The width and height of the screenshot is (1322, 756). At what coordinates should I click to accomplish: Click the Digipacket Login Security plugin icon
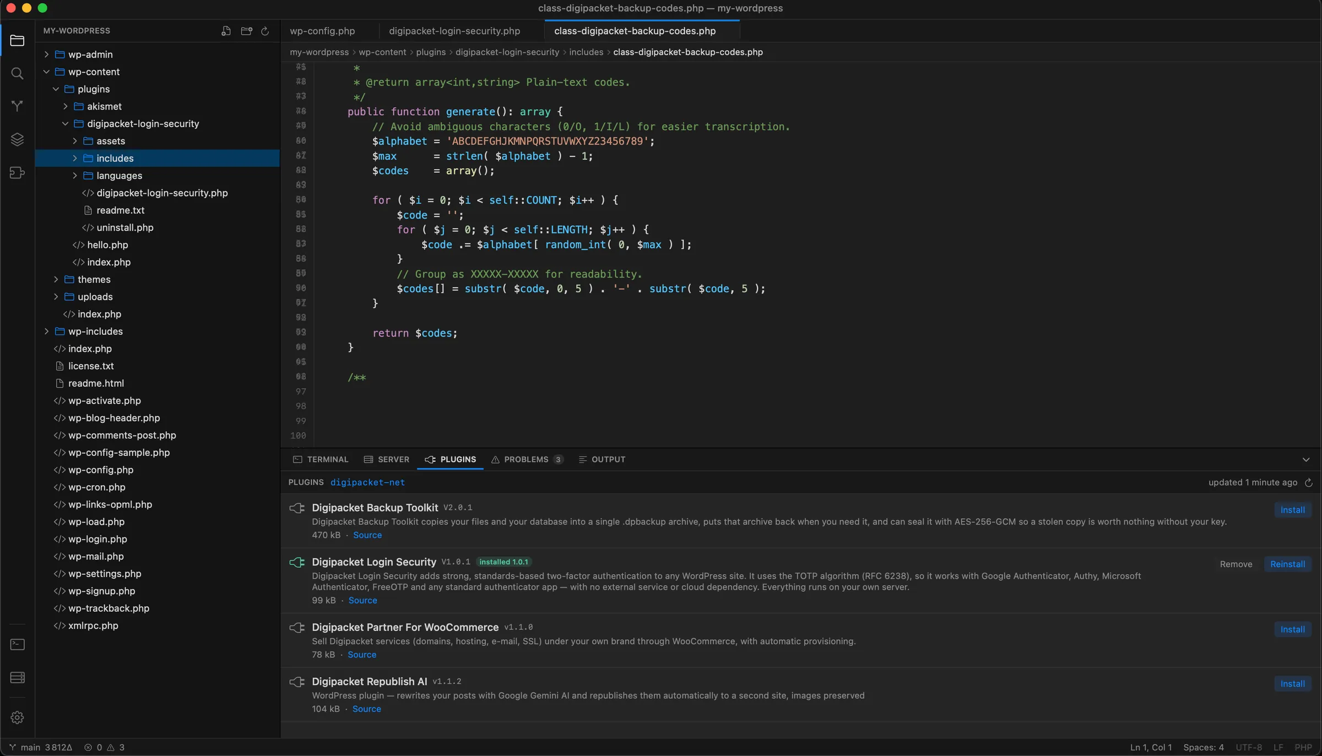(297, 562)
